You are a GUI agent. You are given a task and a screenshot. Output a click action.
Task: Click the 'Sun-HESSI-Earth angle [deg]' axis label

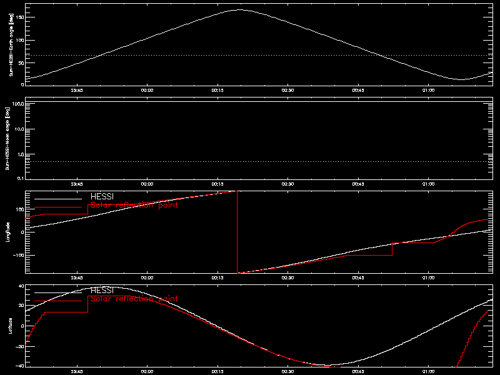pyautogui.click(x=11, y=44)
